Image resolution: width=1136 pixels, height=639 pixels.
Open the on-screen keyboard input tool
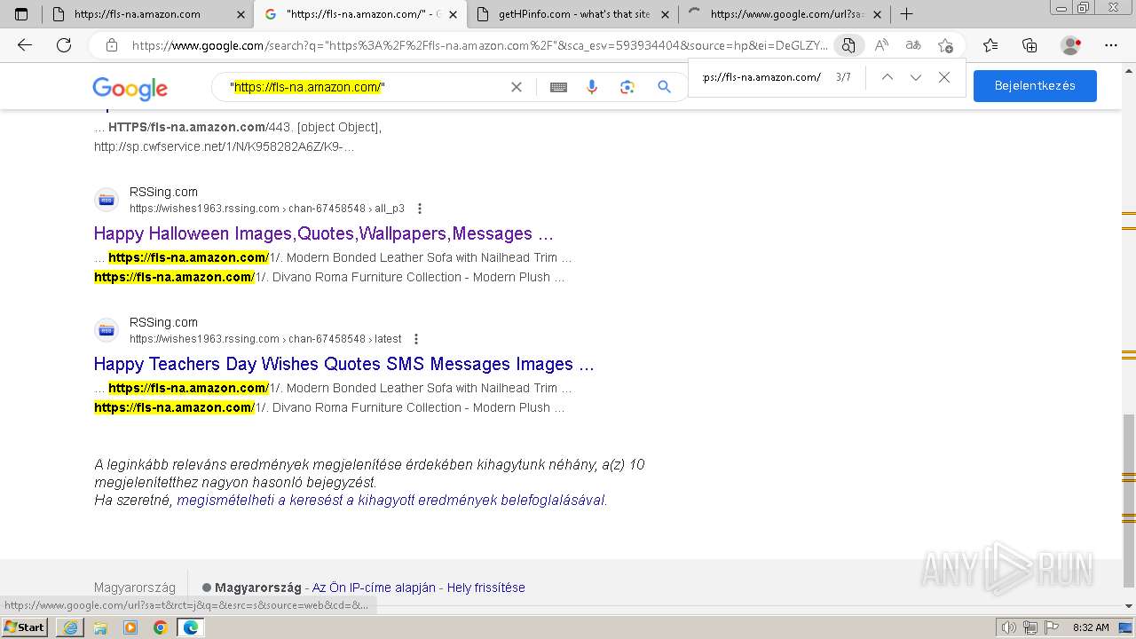(558, 87)
